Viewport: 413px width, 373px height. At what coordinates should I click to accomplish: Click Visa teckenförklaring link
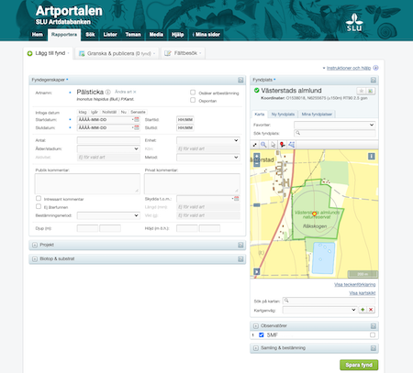pos(355,285)
